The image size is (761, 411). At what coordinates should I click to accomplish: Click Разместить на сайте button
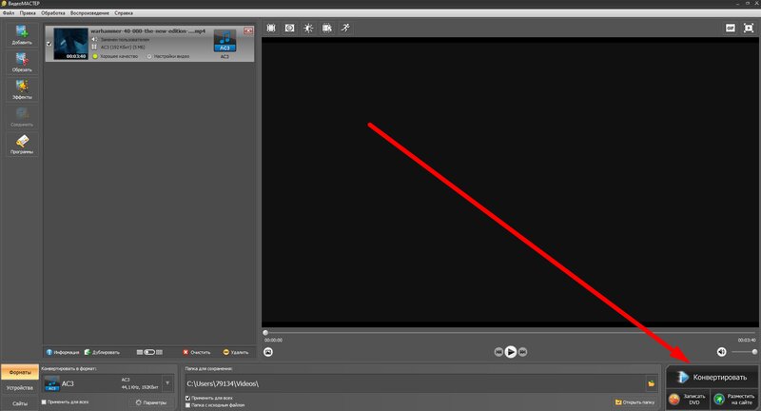734,400
